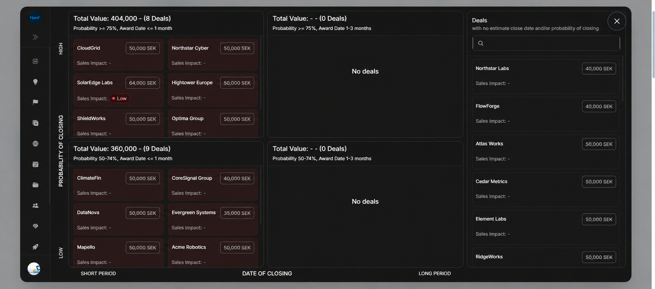Open Northstar Labs in the Deals list

point(546,76)
